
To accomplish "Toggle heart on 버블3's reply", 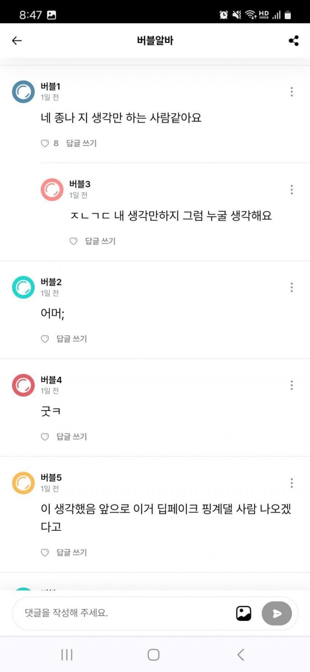I will tap(73, 241).
